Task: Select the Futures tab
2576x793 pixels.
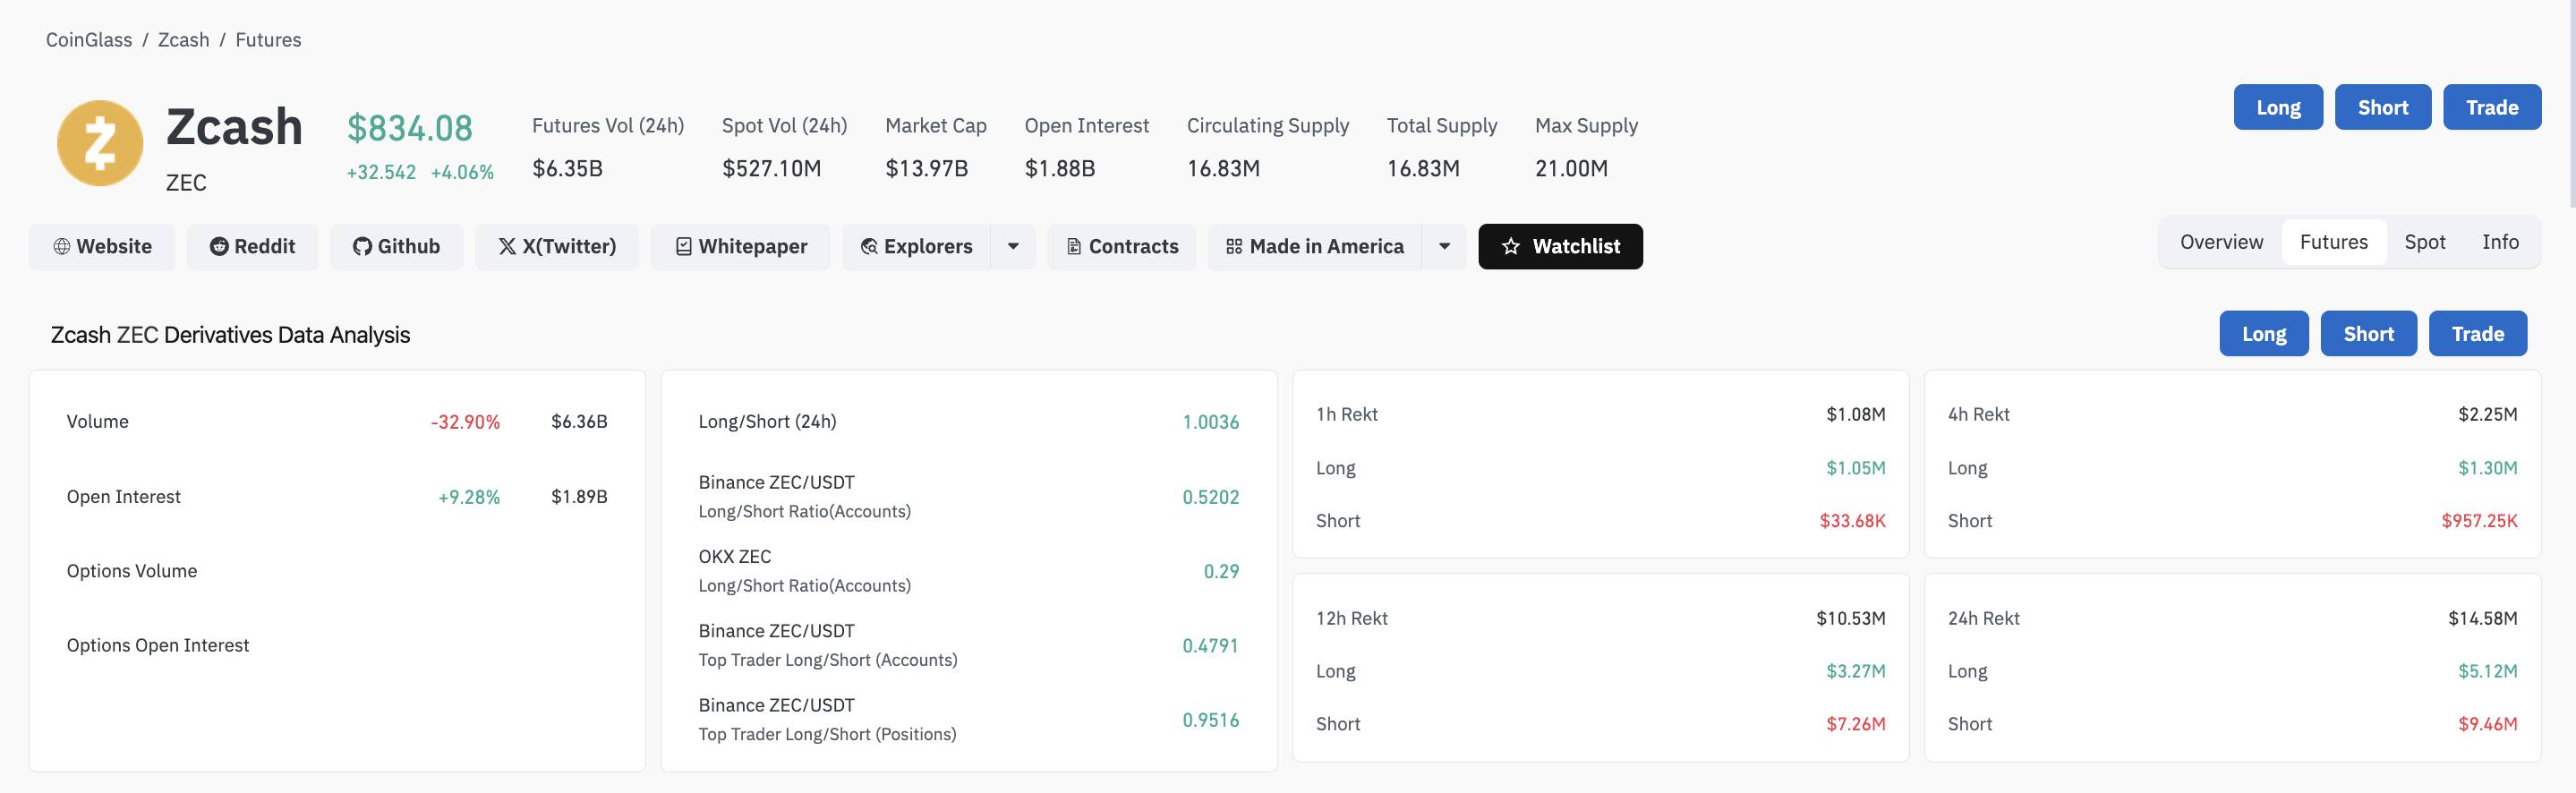Action: 2334,242
